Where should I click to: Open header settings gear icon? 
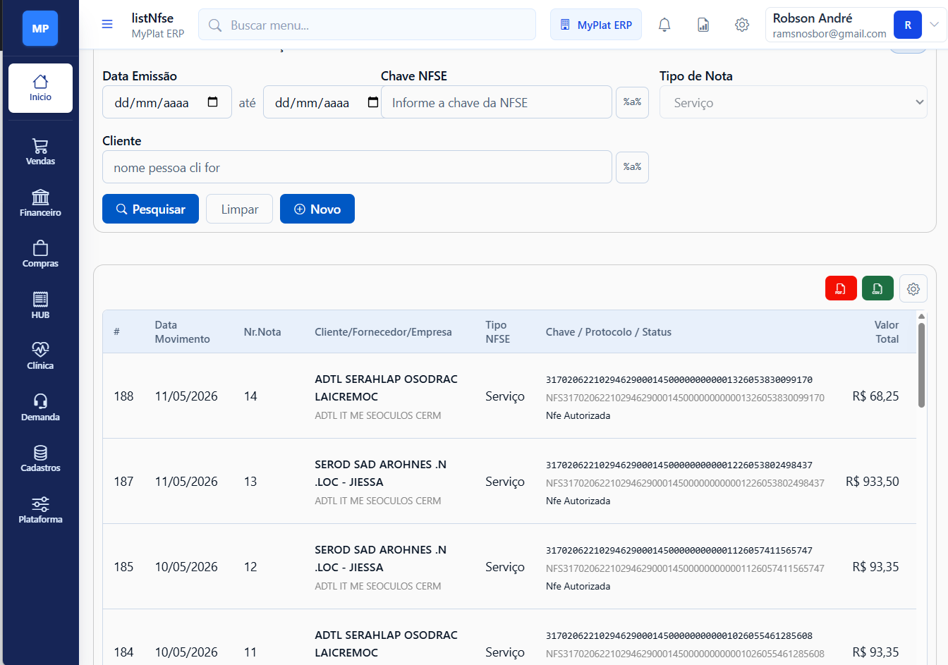click(x=742, y=25)
